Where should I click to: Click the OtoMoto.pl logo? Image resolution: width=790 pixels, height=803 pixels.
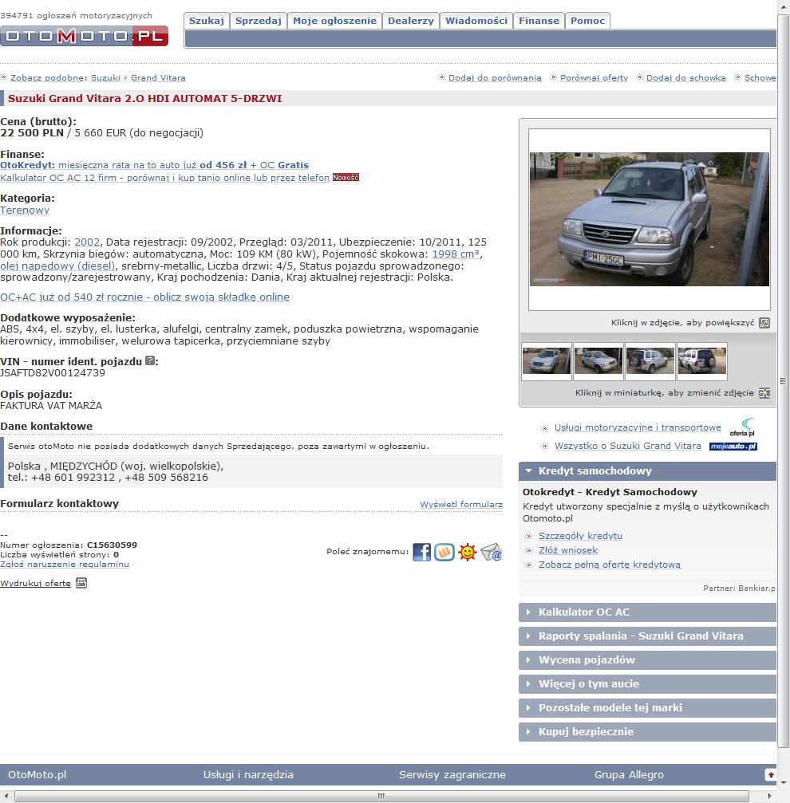pos(84,36)
